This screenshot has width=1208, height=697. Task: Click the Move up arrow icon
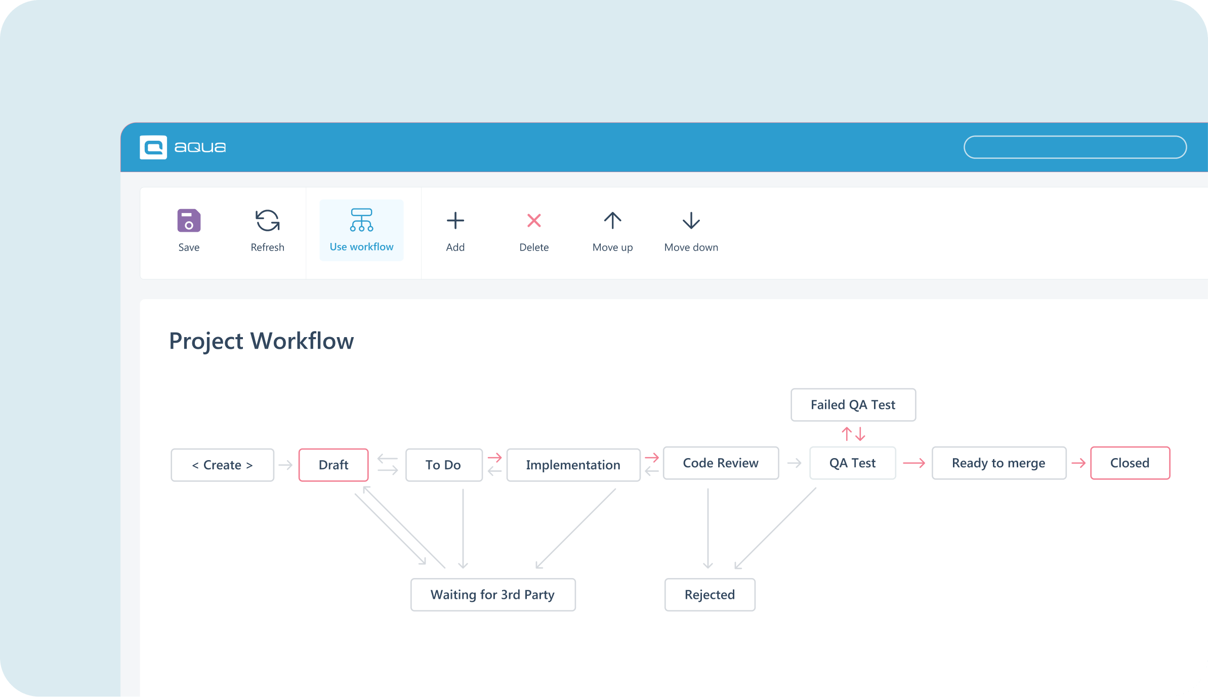tap(612, 220)
